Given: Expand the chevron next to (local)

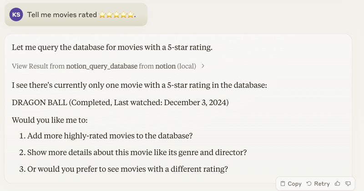Looking at the screenshot, I should click(x=203, y=66).
